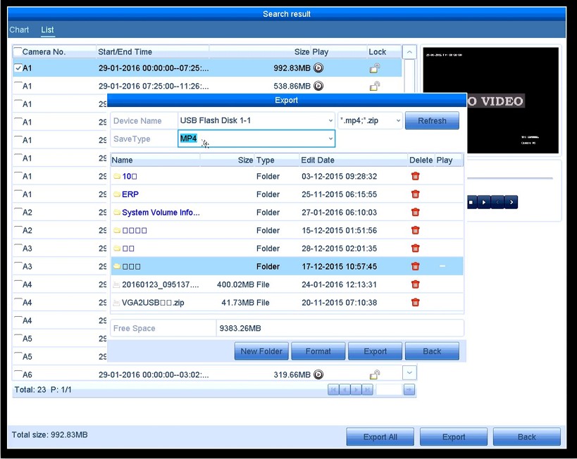Image resolution: width=577 pixels, height=459 pixels.
Task: Delete the VGA2USB zip file
Action: tap(415, 303)
